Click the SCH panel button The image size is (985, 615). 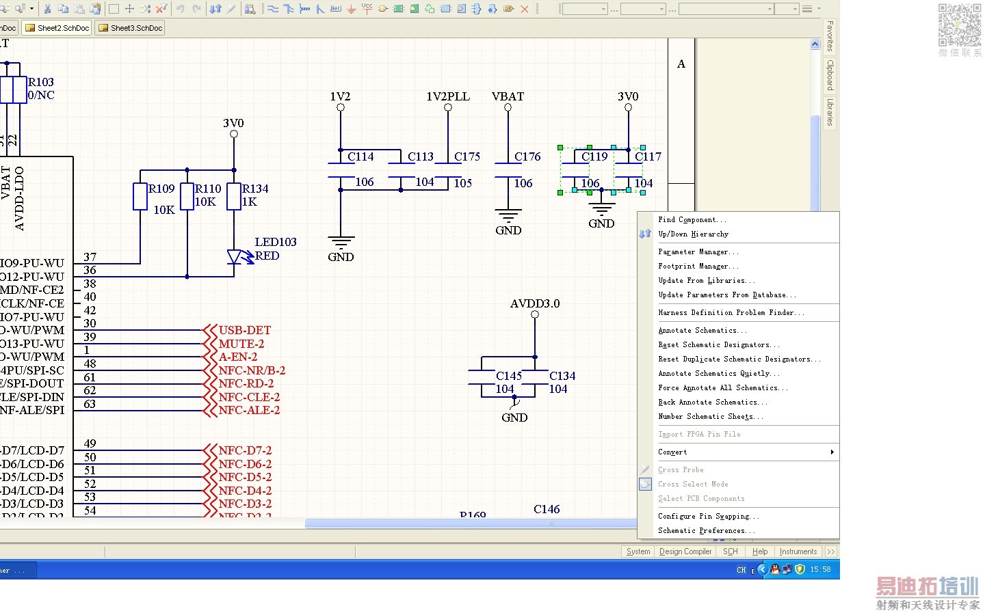click(731, 551)
